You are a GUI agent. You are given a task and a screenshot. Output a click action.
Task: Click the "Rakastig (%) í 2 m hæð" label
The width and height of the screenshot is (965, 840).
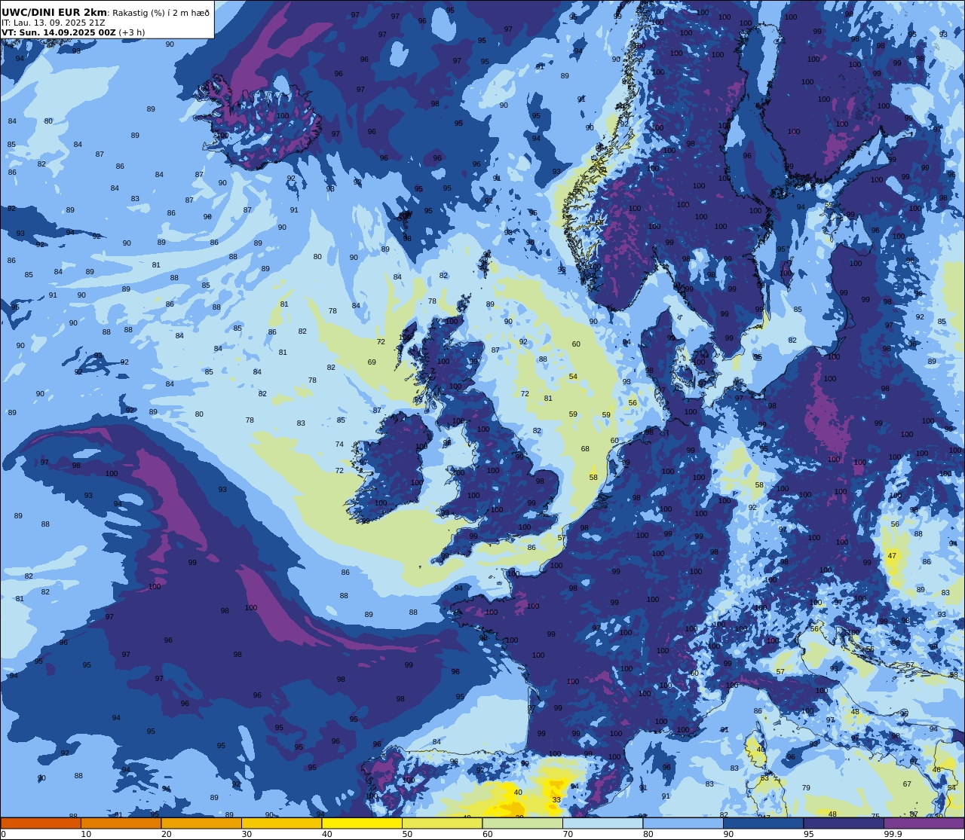(x=161, y=13)
